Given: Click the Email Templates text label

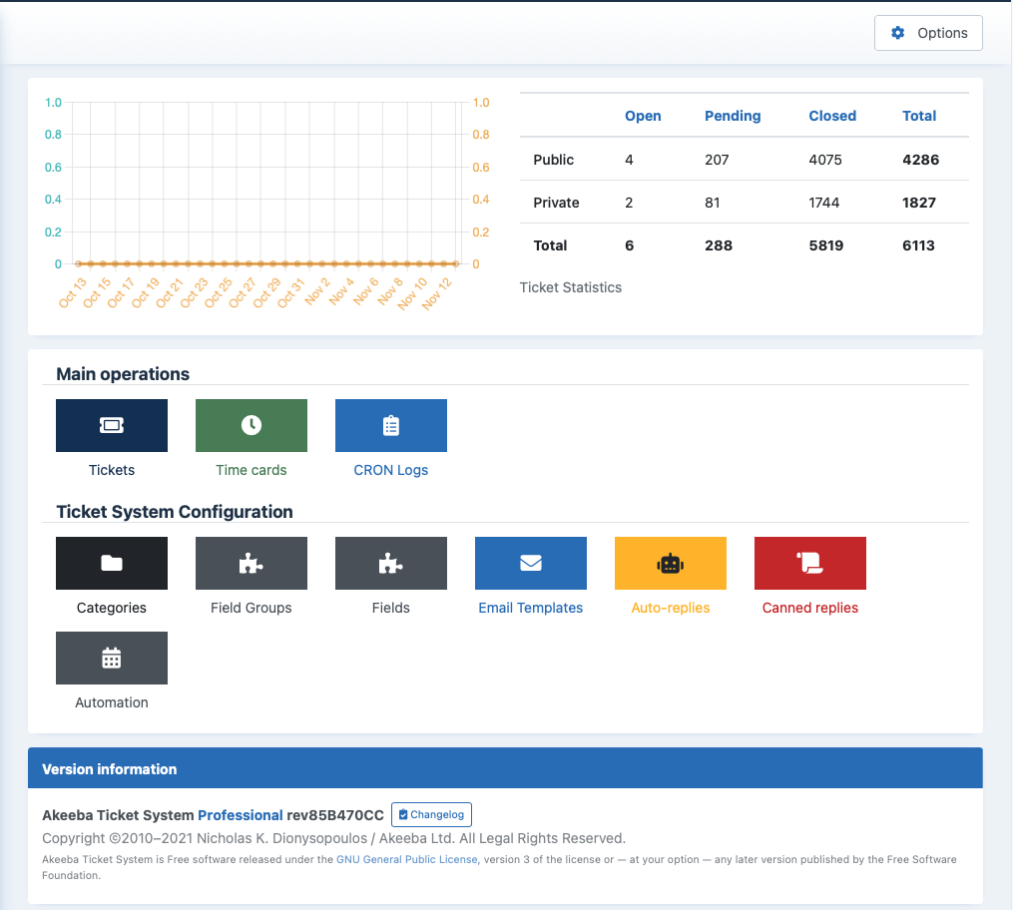Looking at the screenshot, I should click(531, 608).
